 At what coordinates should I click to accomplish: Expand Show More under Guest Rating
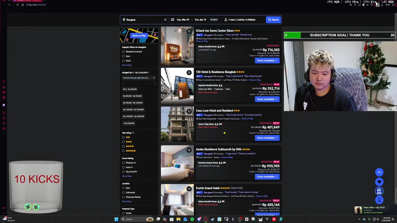pos(127,176)
